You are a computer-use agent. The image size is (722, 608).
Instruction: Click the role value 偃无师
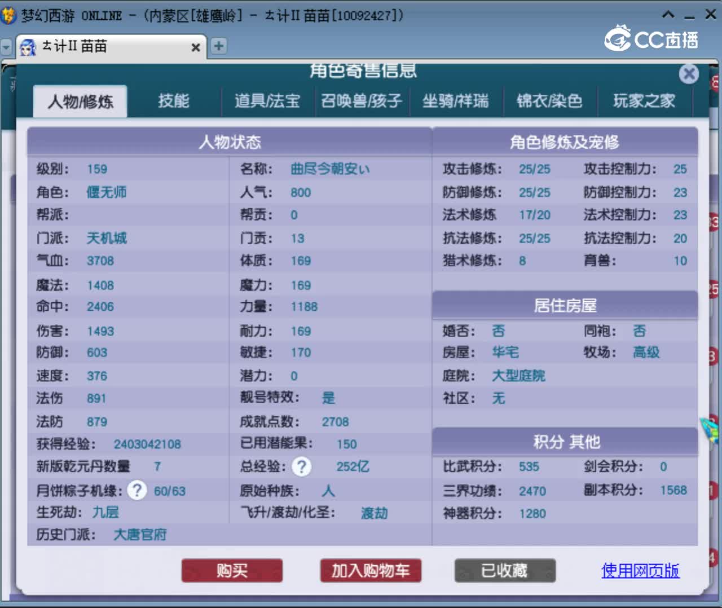(106, 192)
